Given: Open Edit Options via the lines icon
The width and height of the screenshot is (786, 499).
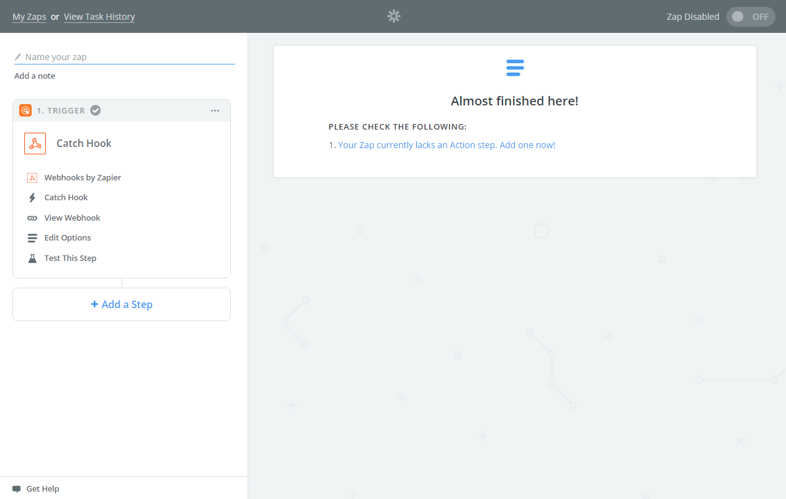Looking at the screenshot, I should [x=32, y=237].
